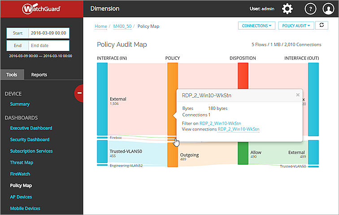Click the Start date input field

(x=48, y=33)
